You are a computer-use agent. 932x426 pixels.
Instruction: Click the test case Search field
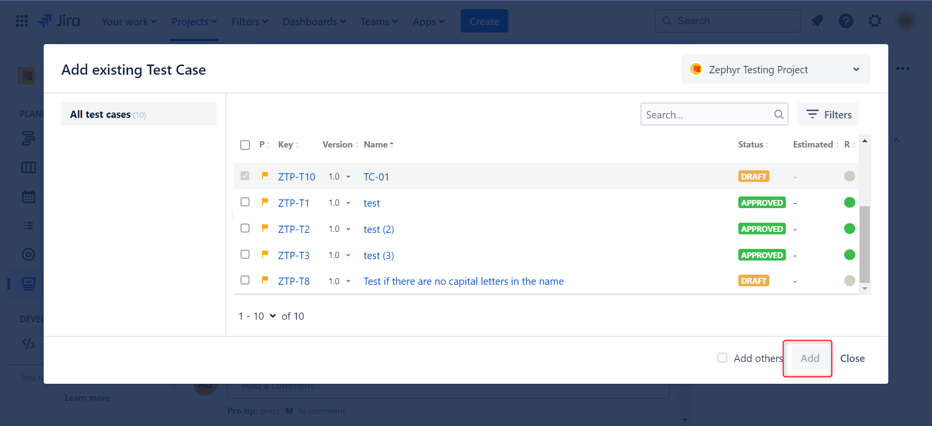[707, 115]
